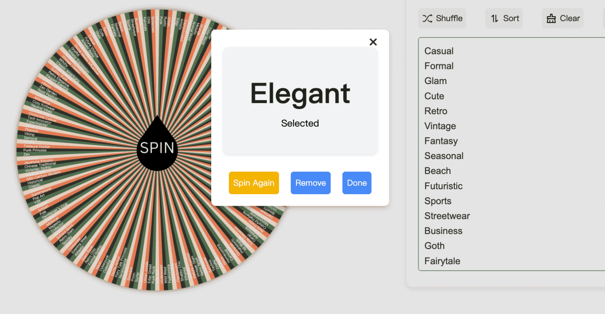
Task: Click the Shuffle button to randomize entries
Action: [x=442, y=18]
